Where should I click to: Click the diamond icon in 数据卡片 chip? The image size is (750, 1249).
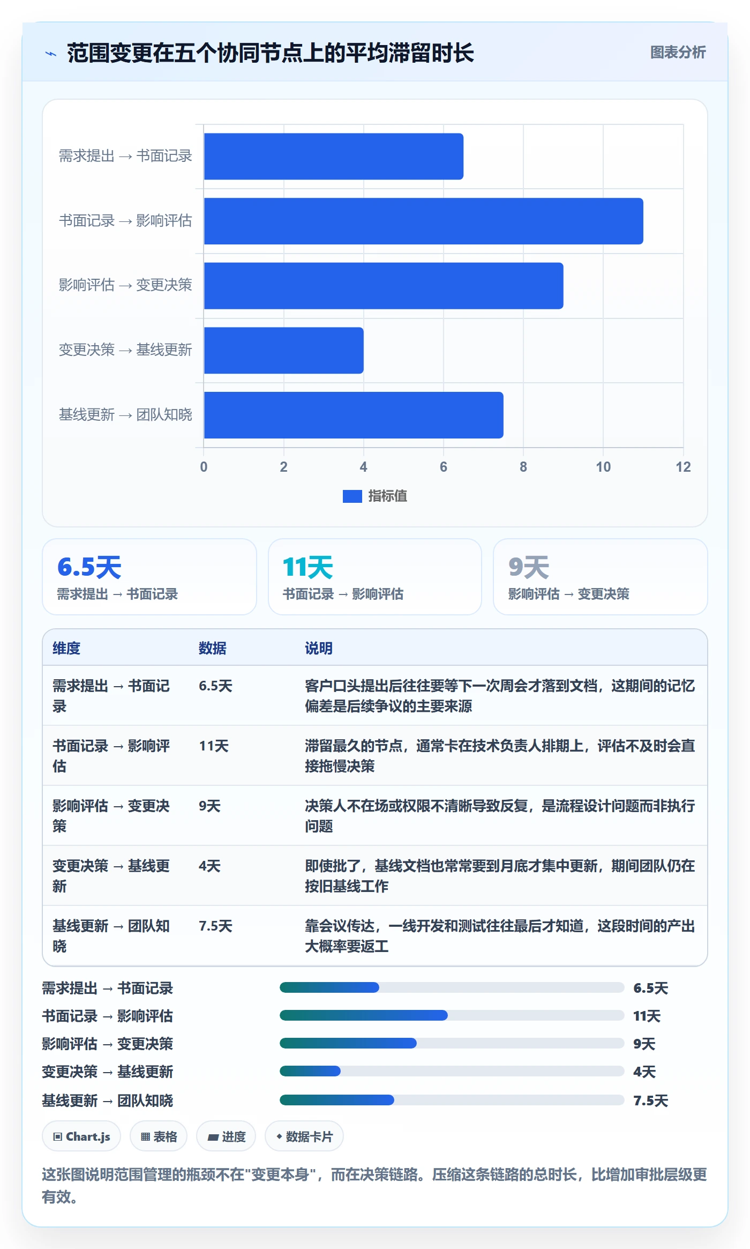pos(279,1136)
